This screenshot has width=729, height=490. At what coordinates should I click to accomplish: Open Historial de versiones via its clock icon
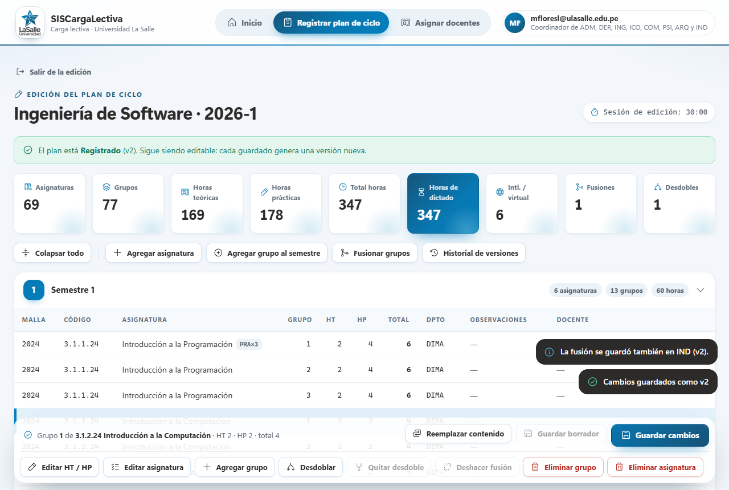(434, 253)
